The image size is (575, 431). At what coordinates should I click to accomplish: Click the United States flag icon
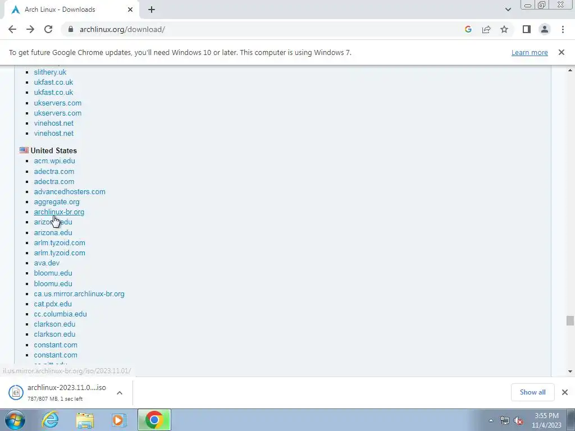(x=24, y=150)
